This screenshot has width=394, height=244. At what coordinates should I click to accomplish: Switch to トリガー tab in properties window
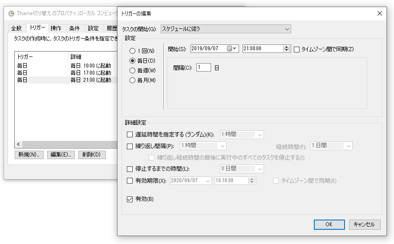(x=37, y=28)
